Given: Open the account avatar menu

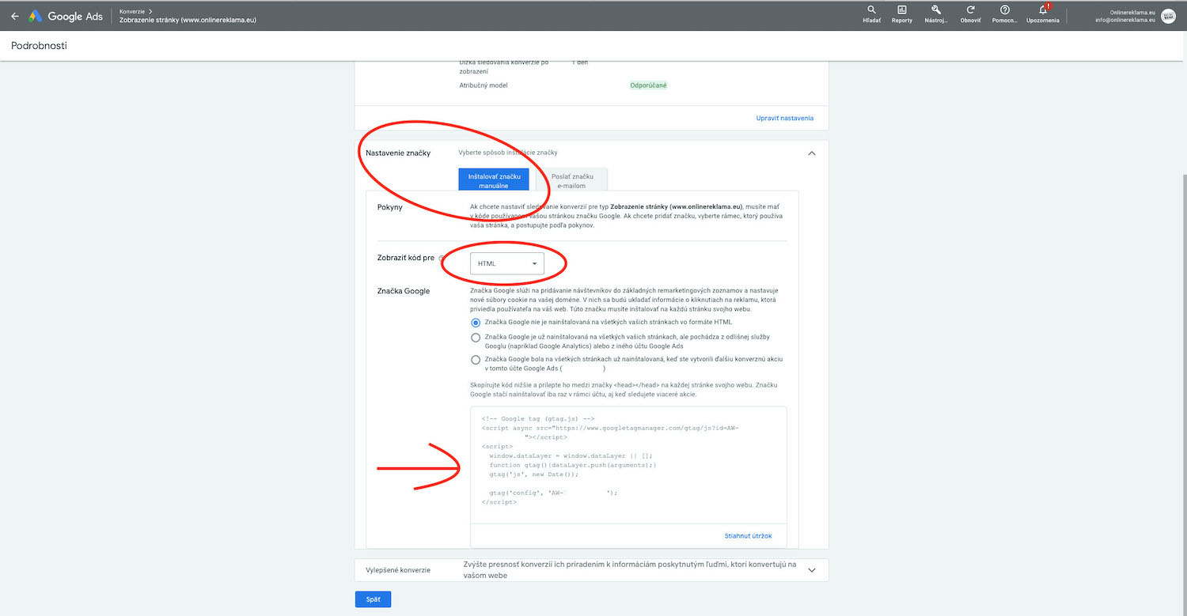Looking at the screenshot, I should point(1168,16).
